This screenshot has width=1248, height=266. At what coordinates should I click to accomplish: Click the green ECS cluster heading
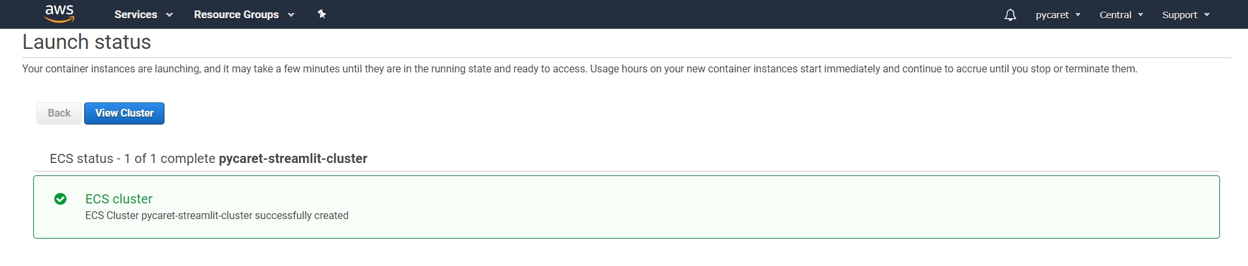click(119, 199)
